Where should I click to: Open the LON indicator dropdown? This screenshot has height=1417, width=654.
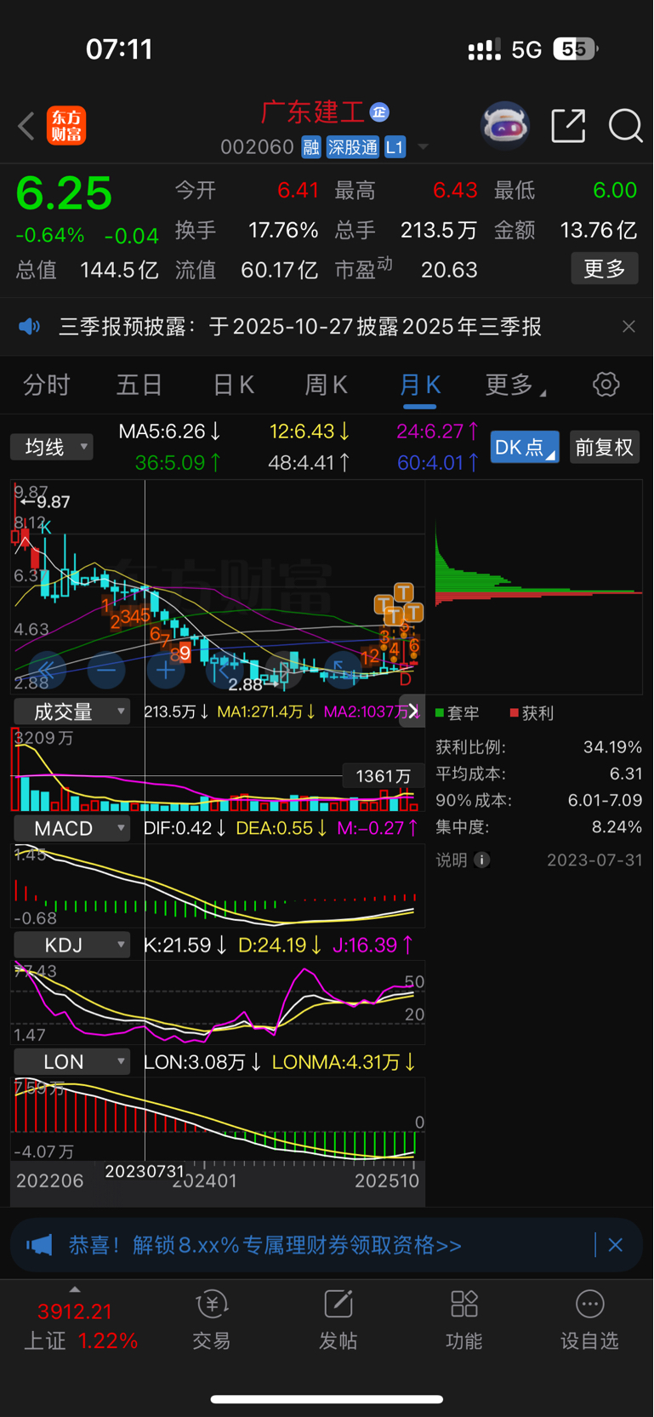(x=72, y=1062)
